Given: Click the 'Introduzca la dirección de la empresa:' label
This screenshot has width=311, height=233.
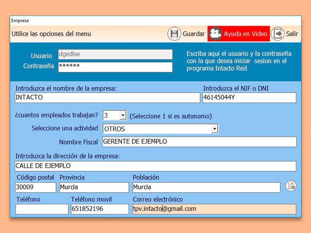Looking at the screenshot, I should [x=68, y=156].
